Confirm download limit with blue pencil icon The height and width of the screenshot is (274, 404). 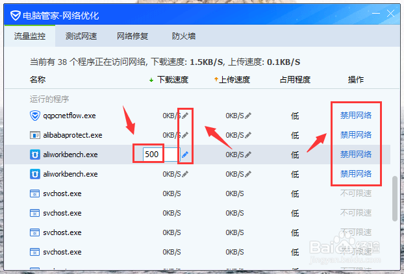point(185,155)
